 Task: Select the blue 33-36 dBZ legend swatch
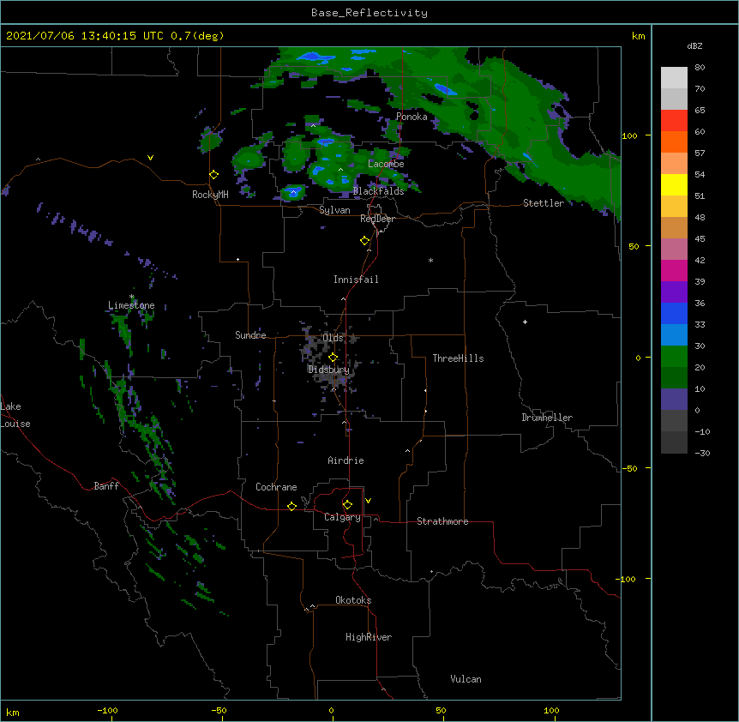point(674,313)
